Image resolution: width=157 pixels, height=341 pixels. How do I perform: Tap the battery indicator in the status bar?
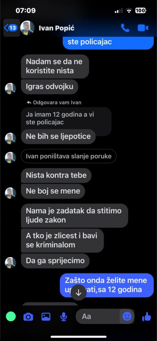click(x=141, y=10)
